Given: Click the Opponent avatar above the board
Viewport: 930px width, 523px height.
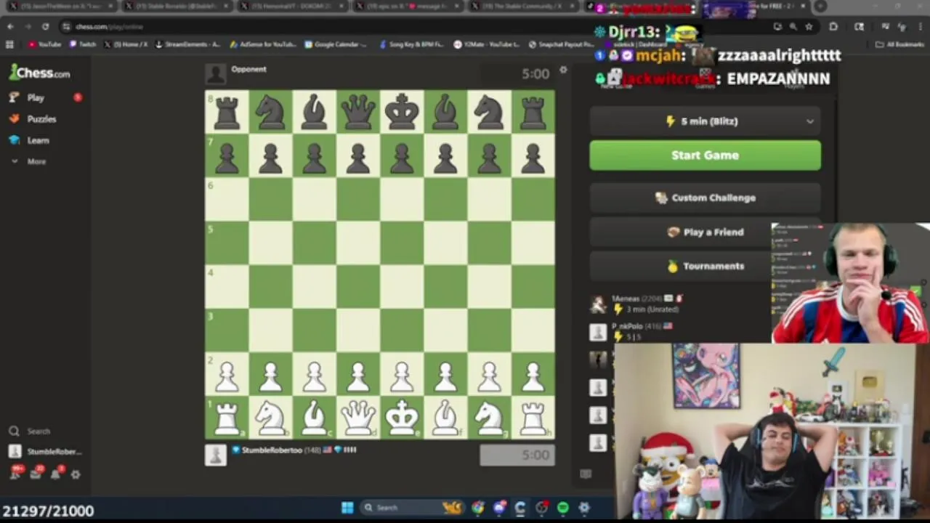Looking at the screenshot, I should click(215, 73).
